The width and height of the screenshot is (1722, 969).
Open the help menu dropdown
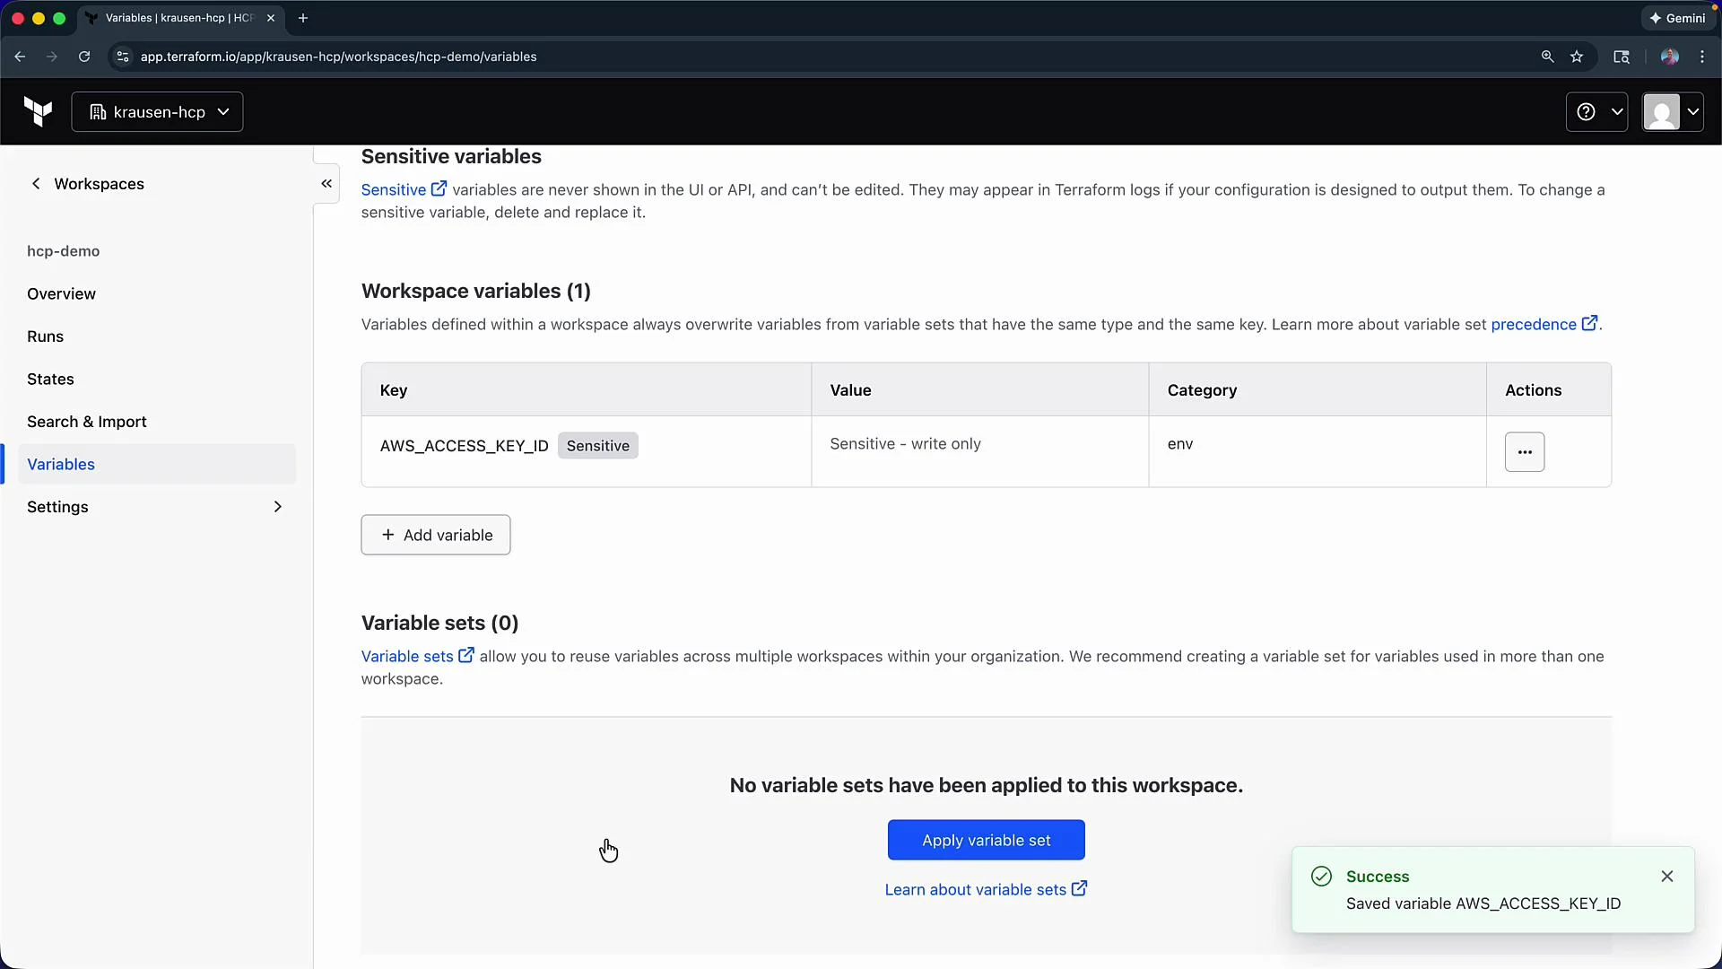coord(1596,112)
